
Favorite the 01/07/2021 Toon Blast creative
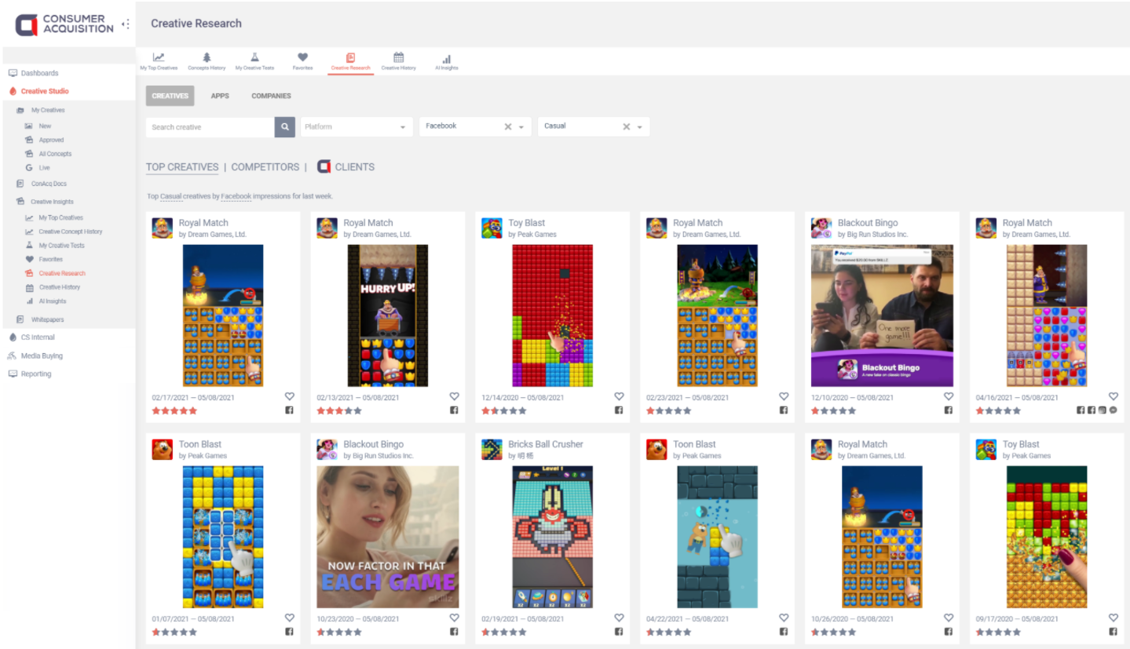[x=289, y=618]
